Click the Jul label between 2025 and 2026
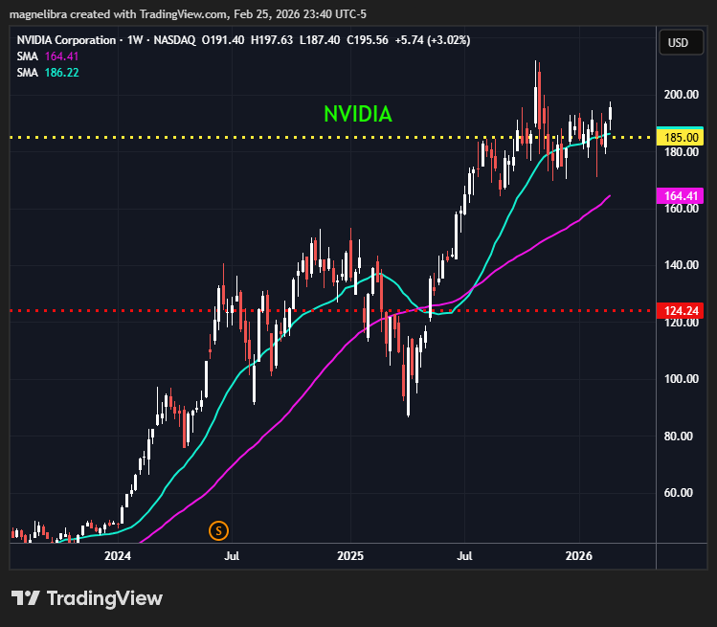The width and height of the screenshot is (717, 627). click(x=464, y=555)
